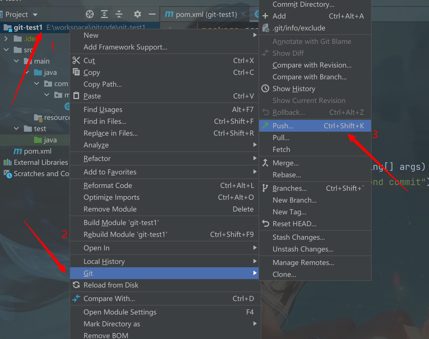Click the Compare With arrows icon
429x339 pixels.
(76, 298)
